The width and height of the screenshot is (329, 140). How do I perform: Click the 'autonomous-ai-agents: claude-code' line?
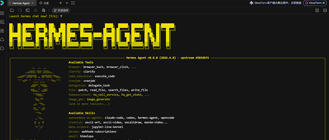pos(121,118)
